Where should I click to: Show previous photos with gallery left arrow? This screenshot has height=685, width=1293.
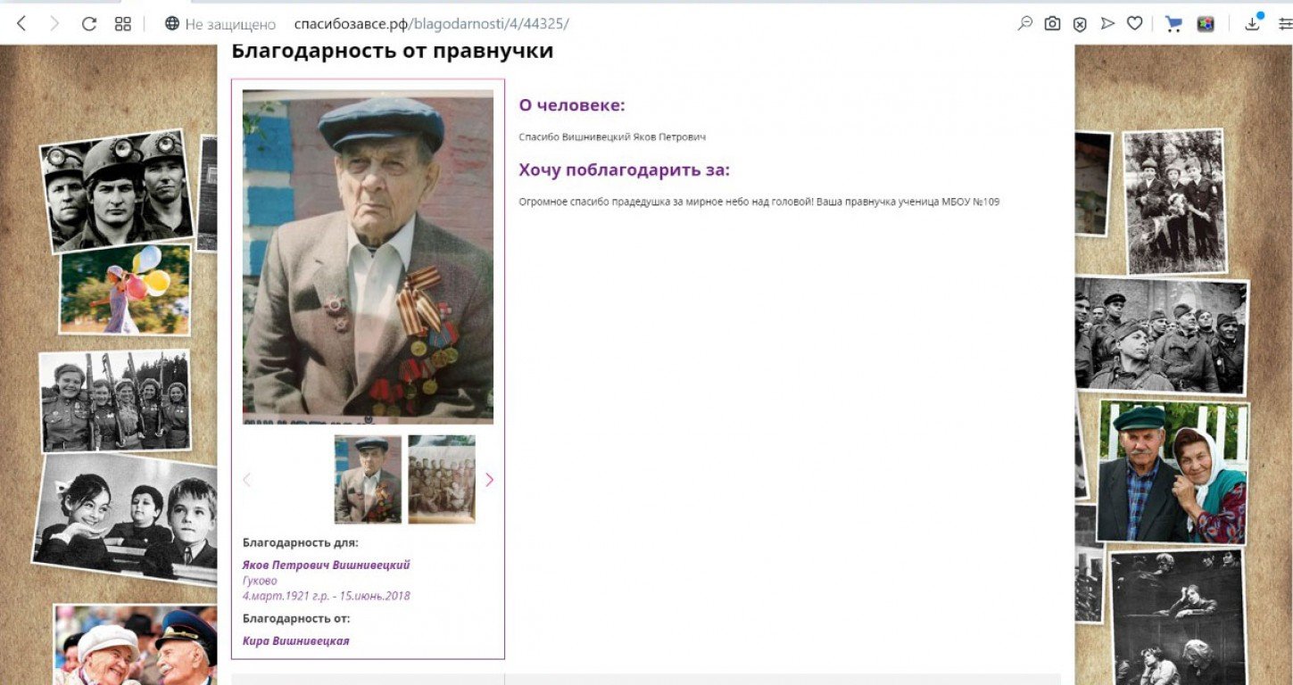[x=247, y=480]
